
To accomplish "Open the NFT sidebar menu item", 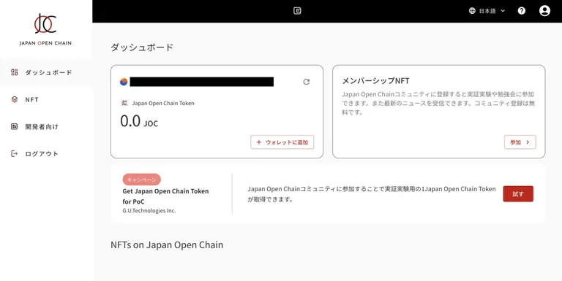I will point(46,99).
